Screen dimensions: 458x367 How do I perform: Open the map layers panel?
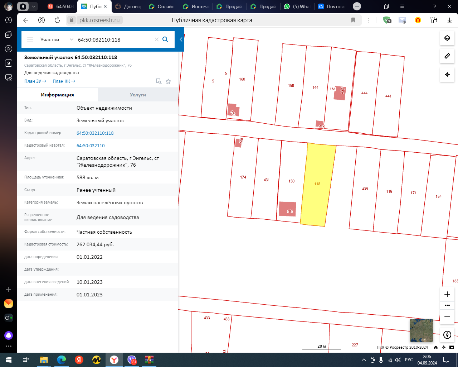(447, 38)
